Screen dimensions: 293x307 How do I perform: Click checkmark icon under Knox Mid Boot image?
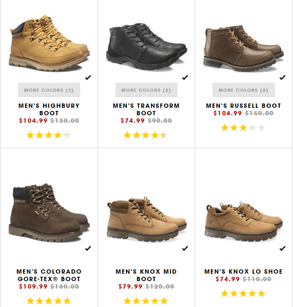point(185,249)
